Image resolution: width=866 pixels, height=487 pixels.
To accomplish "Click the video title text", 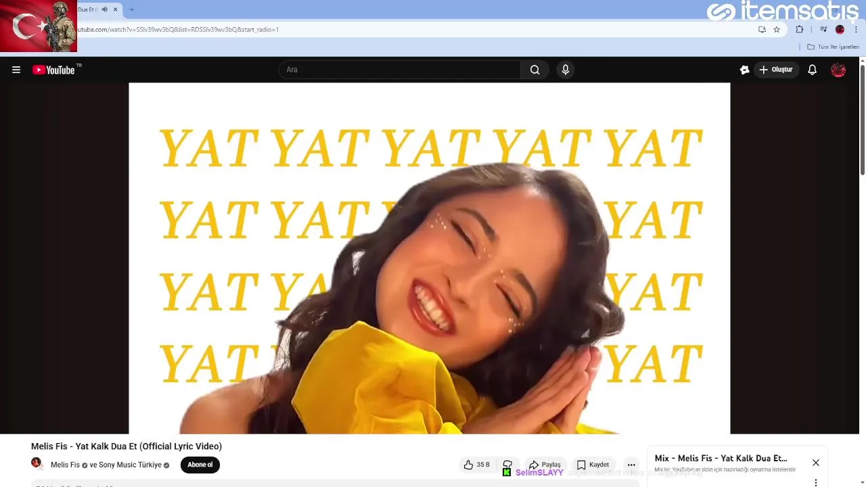I will pos(127,446).
